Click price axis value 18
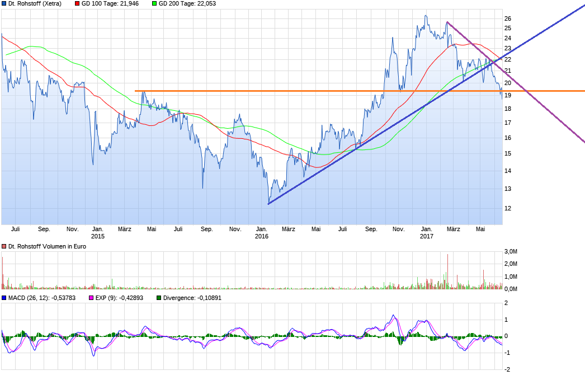 click(x=508, y=109)
